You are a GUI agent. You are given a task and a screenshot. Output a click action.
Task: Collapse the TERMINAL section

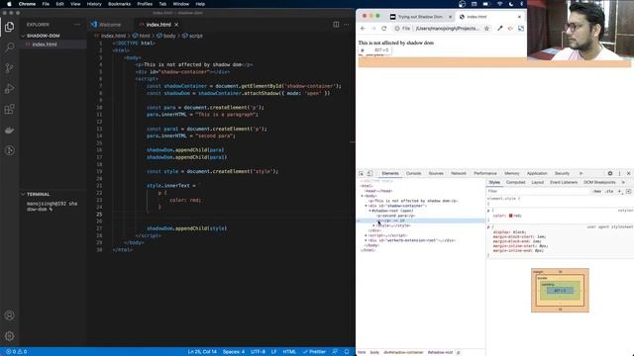click(x=23, y=194)
